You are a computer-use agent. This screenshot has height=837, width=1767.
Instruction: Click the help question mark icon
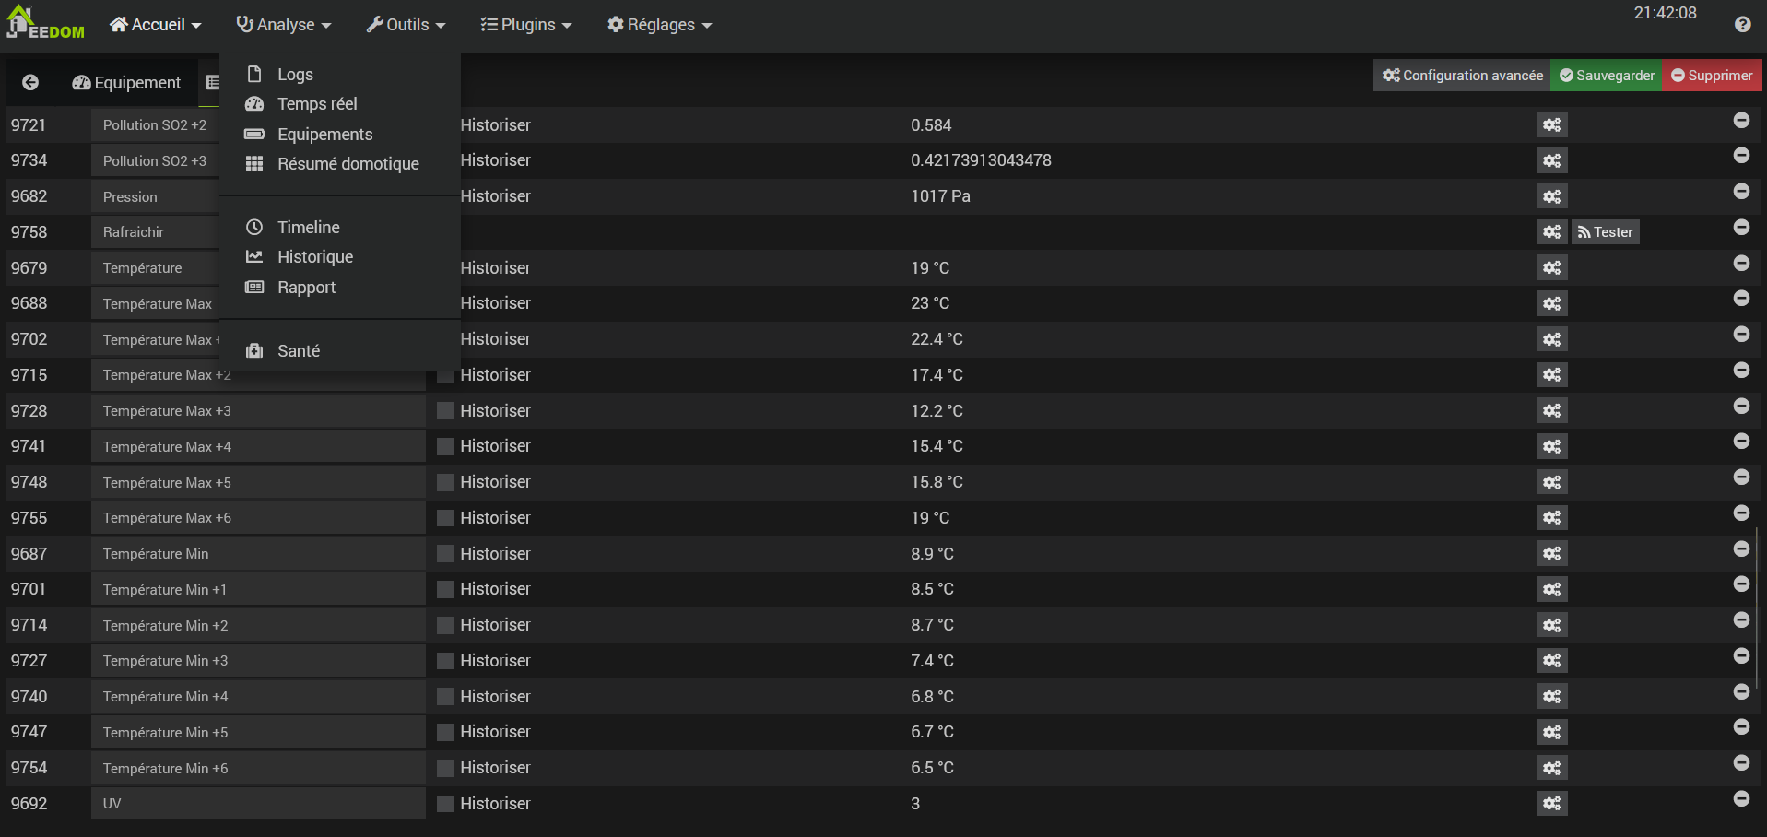click(1742, 25)
